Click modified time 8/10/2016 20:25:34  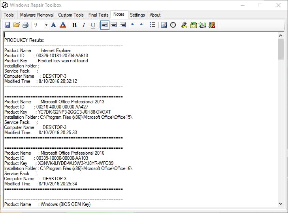58,184
